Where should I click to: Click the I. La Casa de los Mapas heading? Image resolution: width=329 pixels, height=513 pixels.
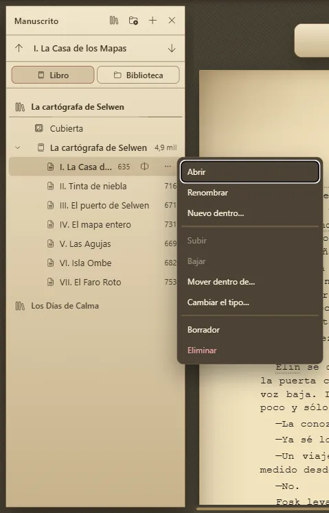pyautogui.click(x=80, y=49)
